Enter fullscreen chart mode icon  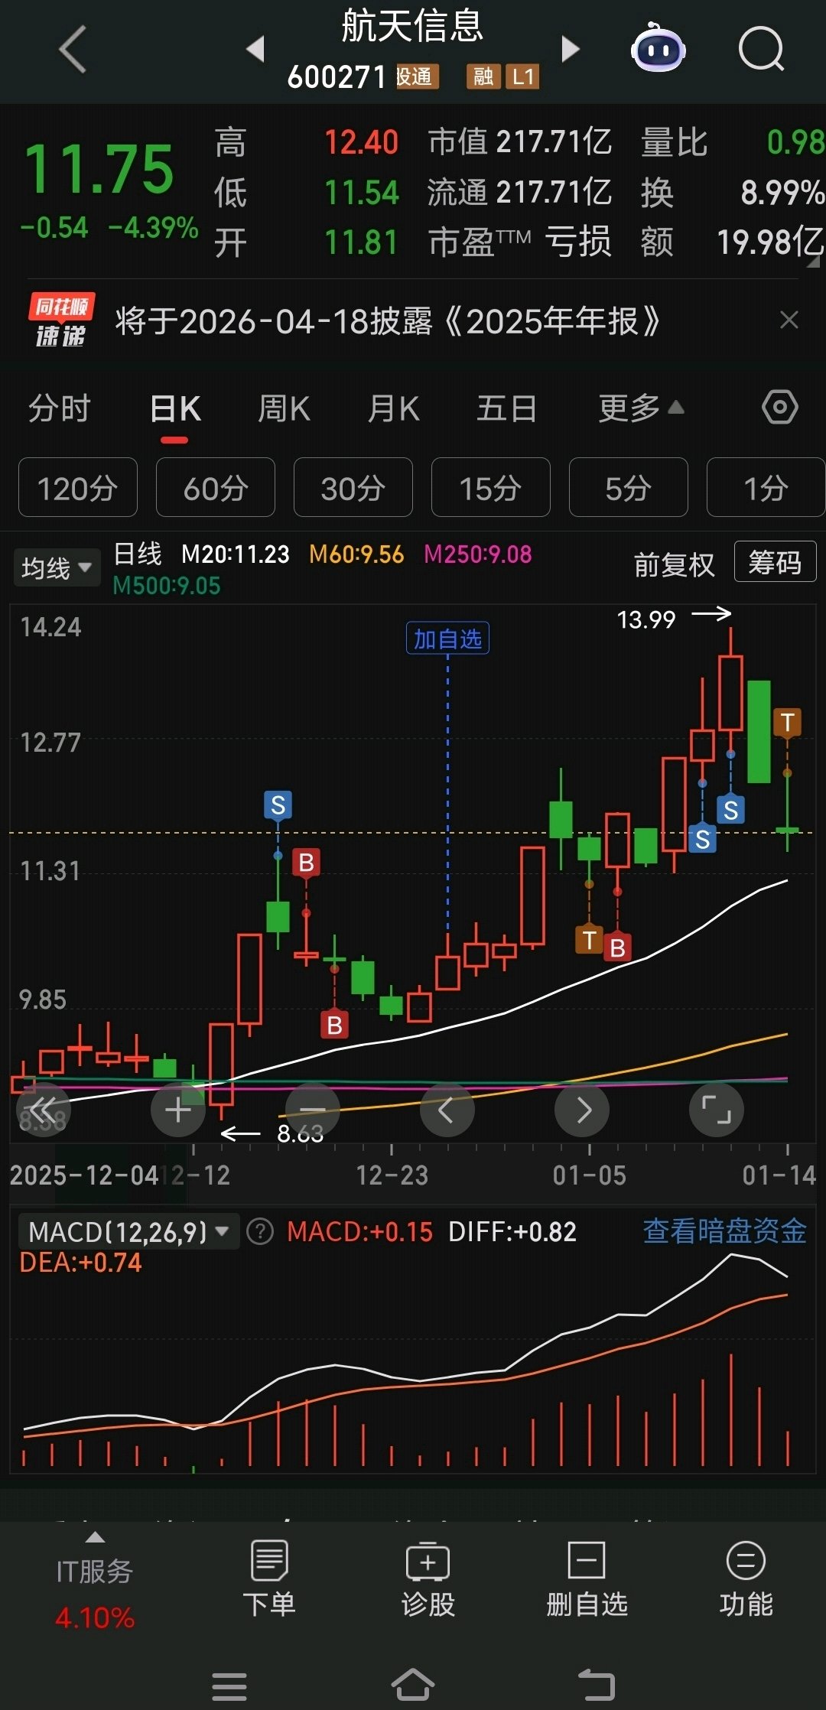coord(717,1109)
